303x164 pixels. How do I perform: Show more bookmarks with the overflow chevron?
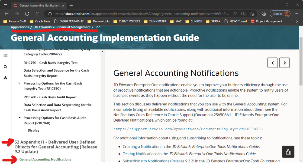click(297, 21)
